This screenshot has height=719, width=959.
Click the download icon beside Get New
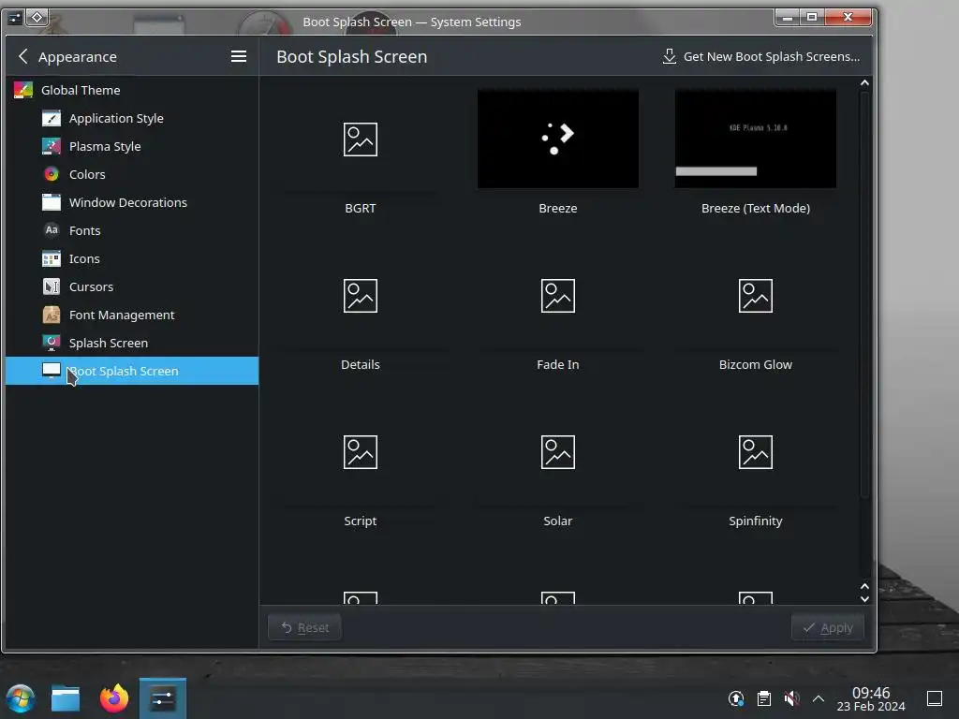[x=670, y=56]
